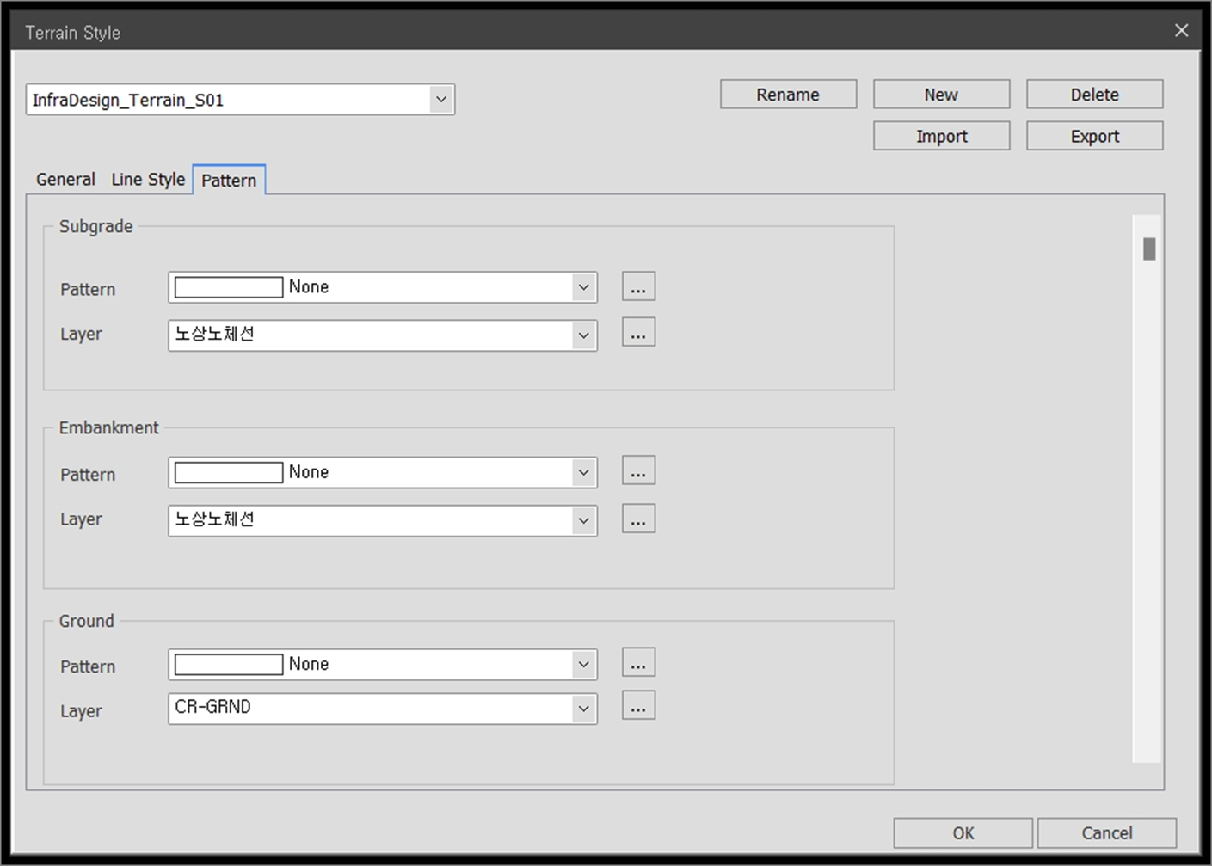Click ellipsis button beside Embankment Layer
Screen dimensions: 1212x866
[x=638, y=519]
